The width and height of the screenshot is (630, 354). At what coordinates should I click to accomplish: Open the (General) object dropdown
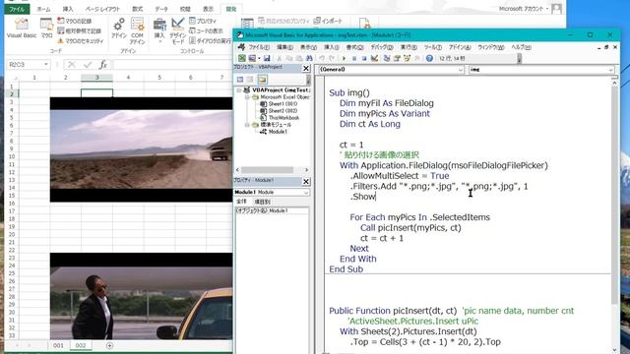tap(461, 70)
